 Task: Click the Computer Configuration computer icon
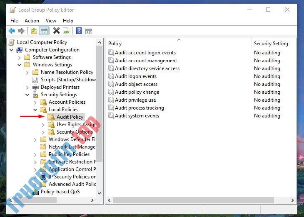pos(20,50)
